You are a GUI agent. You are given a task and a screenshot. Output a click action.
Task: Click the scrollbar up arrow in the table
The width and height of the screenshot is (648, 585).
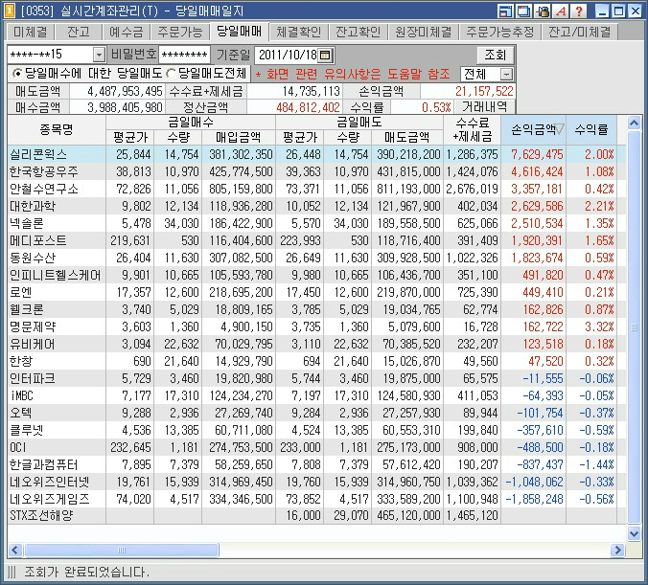pyautogui.click(x=634, y=124)
